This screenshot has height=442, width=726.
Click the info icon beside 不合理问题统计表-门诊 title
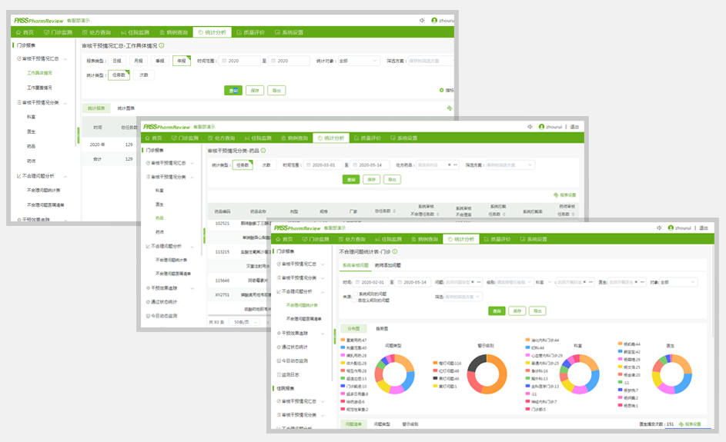[395, 251]
